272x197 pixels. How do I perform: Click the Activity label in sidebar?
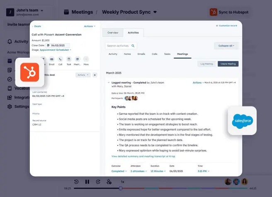(x=21, y=42)
